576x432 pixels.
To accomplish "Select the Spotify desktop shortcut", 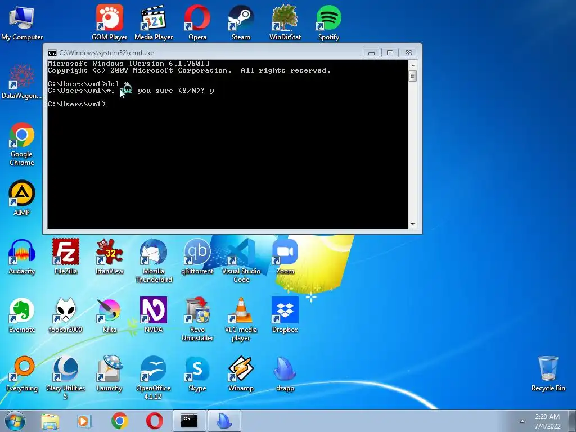I will point(328,22).
